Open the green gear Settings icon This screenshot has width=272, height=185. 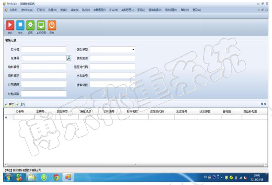point(30,25)
